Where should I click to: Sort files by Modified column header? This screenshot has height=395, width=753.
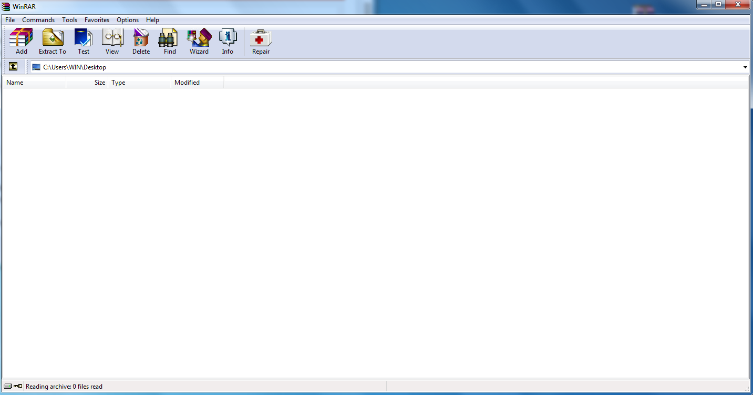click(x=197, y=83)
